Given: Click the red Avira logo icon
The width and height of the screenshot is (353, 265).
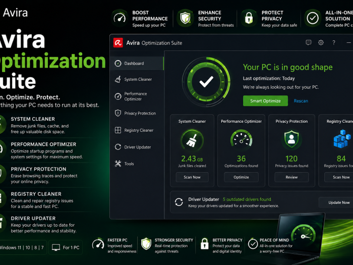Looking at the screenshot, I should [118, 42].
